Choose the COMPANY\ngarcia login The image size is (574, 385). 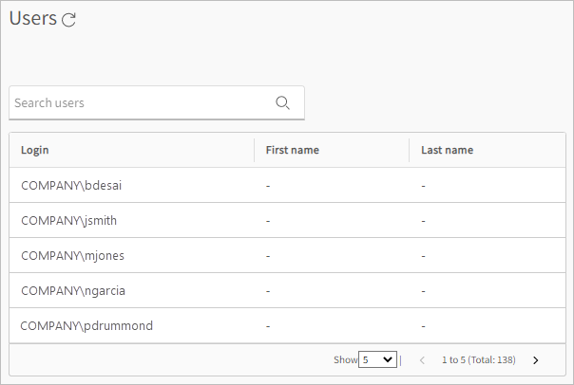73,290
